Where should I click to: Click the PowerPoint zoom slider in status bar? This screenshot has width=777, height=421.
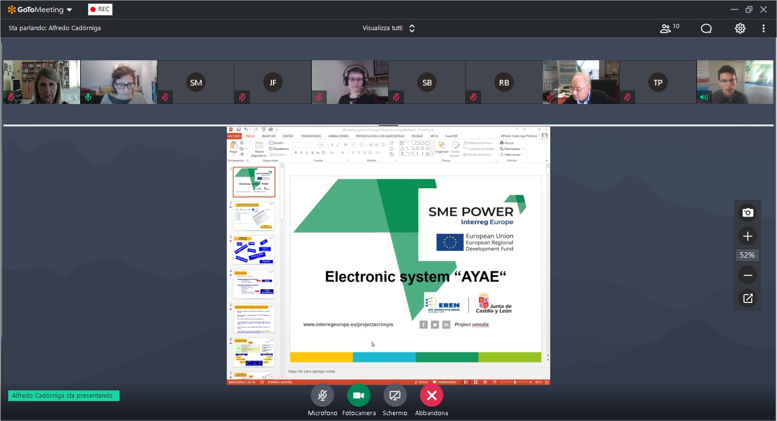(x=515, y=382)
